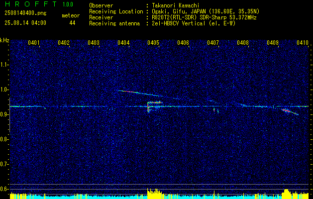Click the Receiving Location label
Image resolution: width=313 pixels, height=199 pixels.
tap(116, 11)
